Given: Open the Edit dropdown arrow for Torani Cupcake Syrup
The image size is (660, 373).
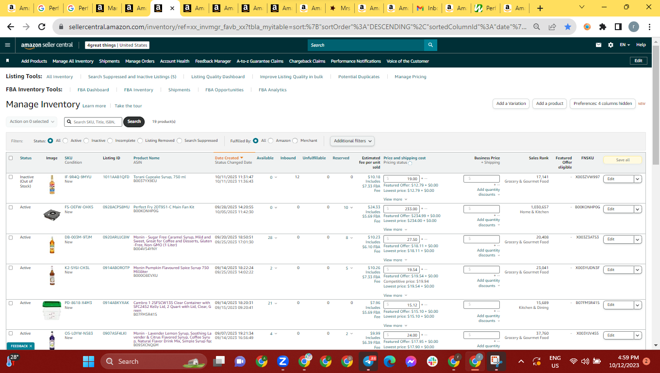Looking at the screenshot, I should pyautogui.click(x=638, y=179).
